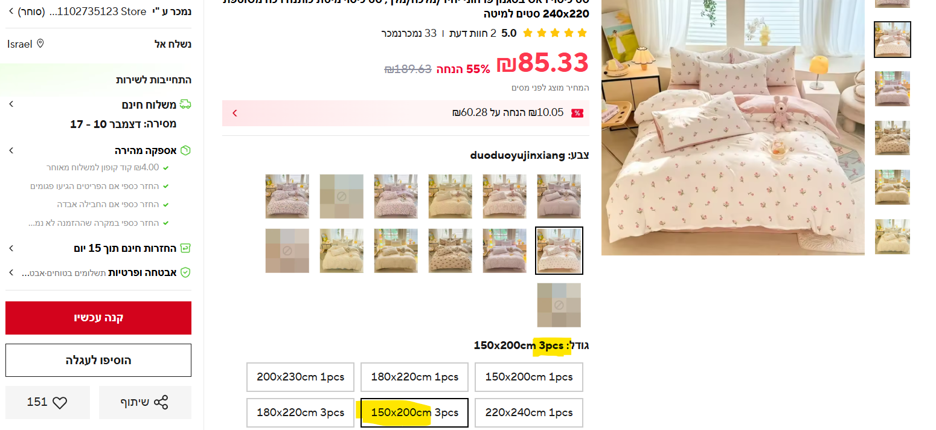Screen dimensions: 936x430
Task: Click the location pin icon beside Israel
Action: pyautogui.click(x=40, y=43)
